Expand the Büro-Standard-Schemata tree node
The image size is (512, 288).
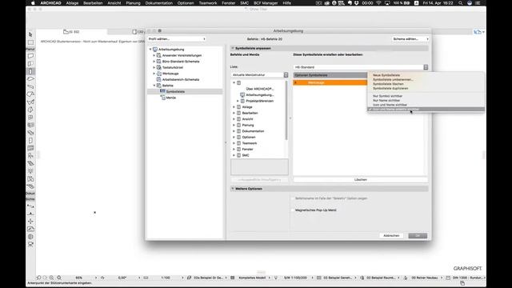coord(154,62)
